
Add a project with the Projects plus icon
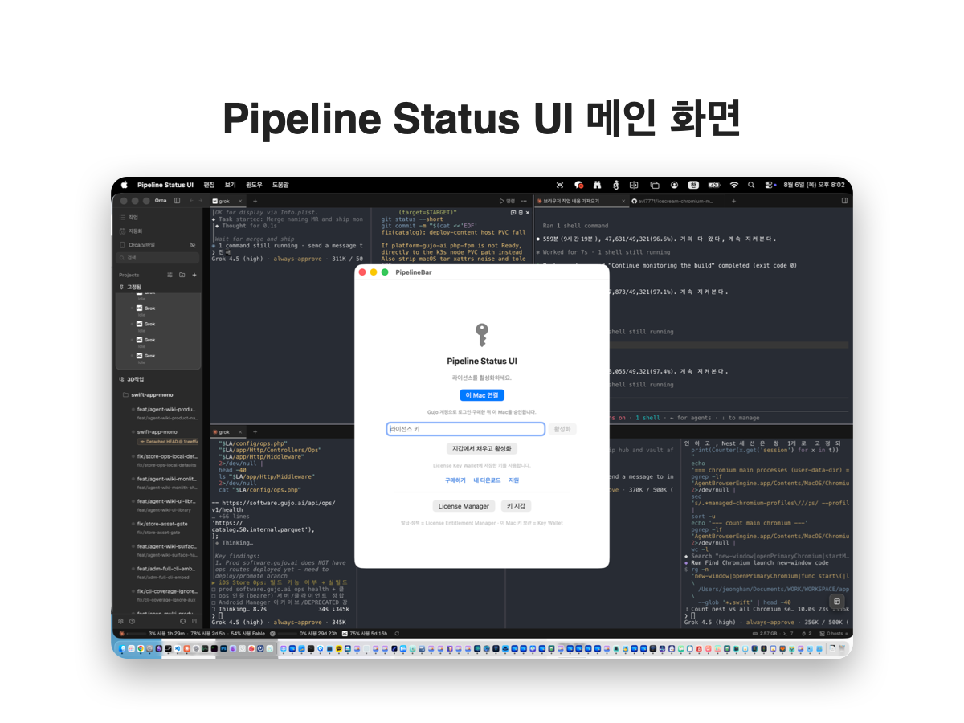coord(194,275)
